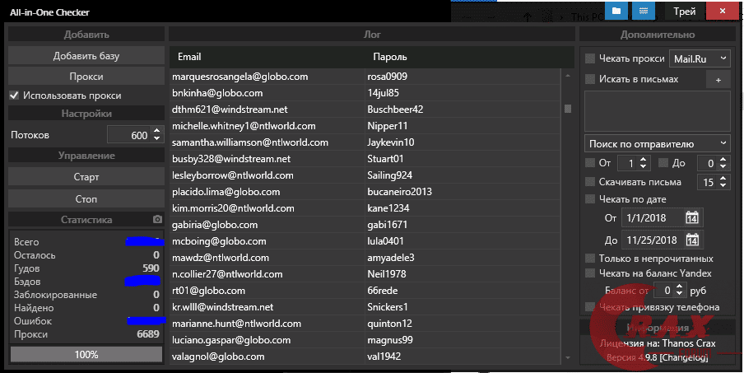Increase the До value stepper

pos(723,160)
